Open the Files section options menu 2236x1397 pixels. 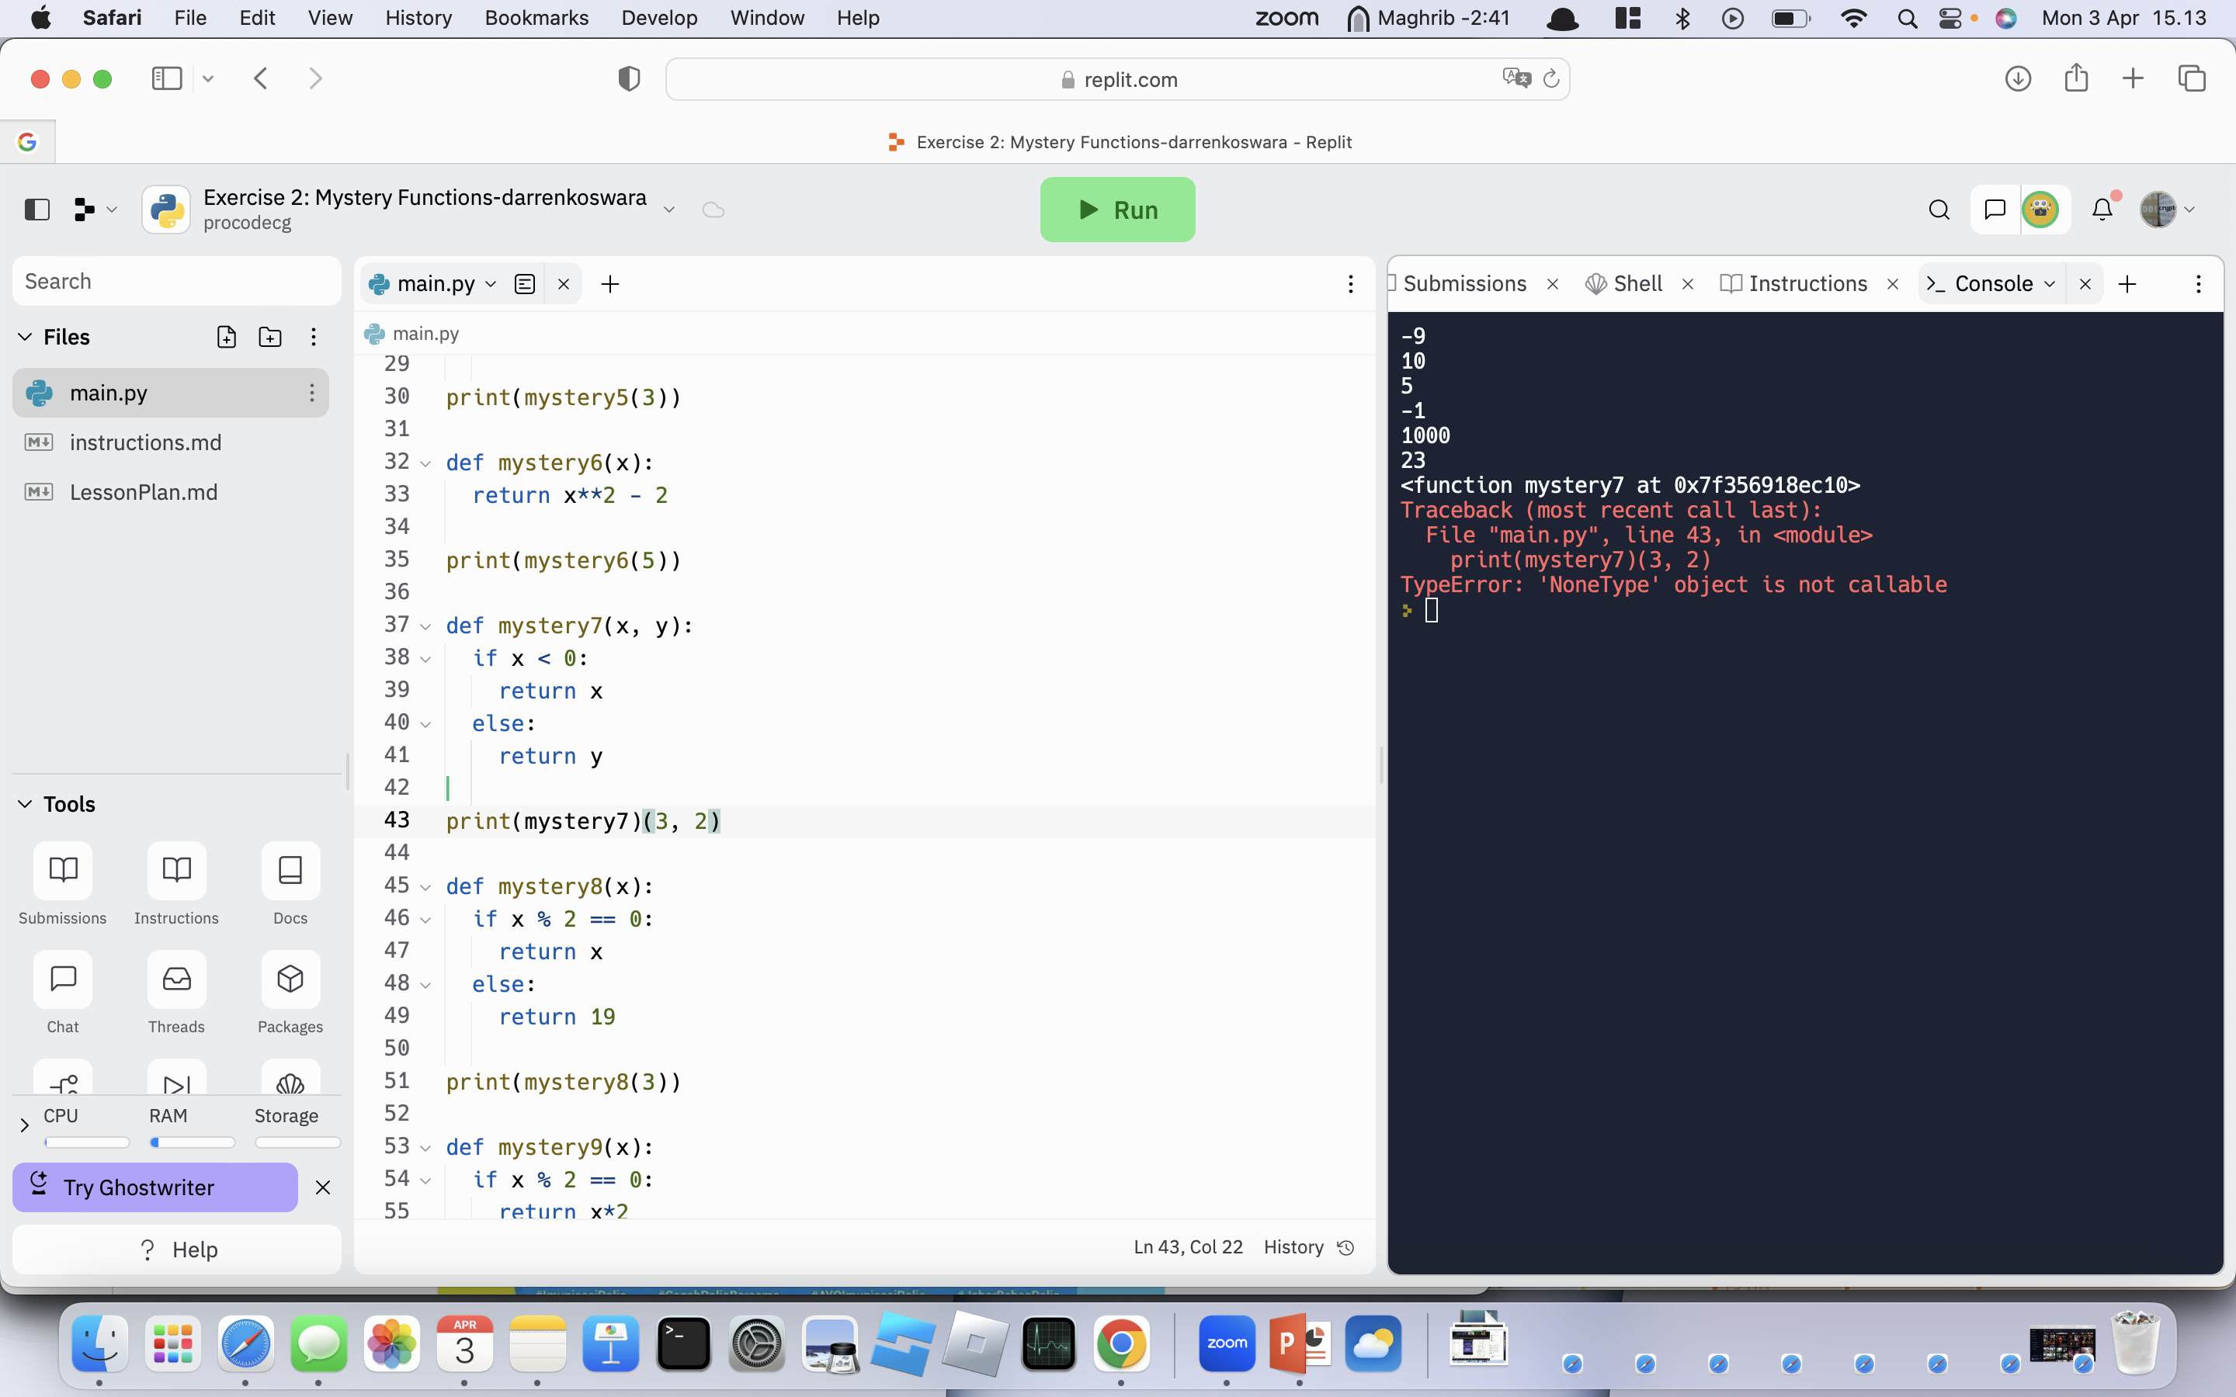pyautogui.click(x=313, y=338)
